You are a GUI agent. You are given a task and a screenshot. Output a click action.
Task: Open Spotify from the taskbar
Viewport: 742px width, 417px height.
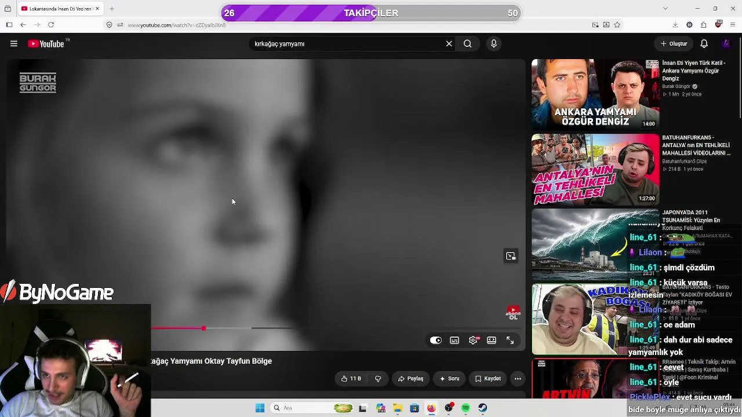(465, 408)
